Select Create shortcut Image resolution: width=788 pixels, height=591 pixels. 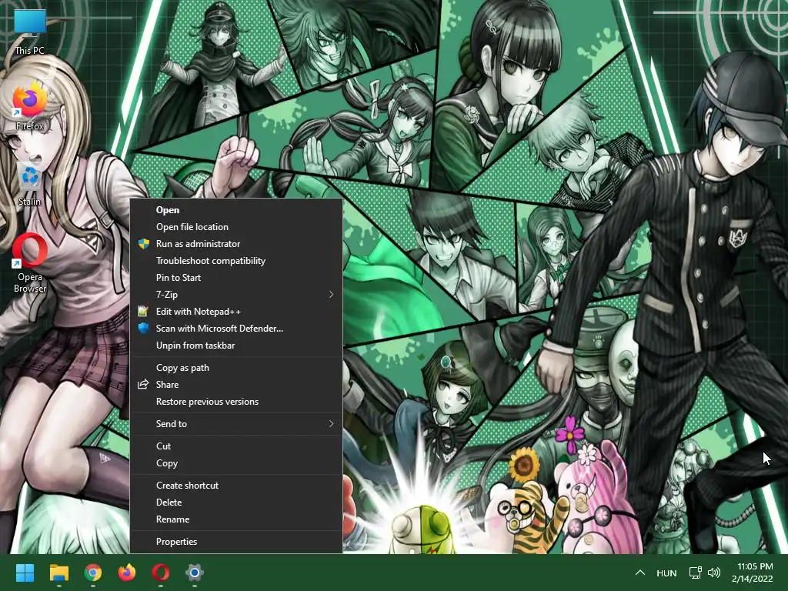tap(236, 486)
